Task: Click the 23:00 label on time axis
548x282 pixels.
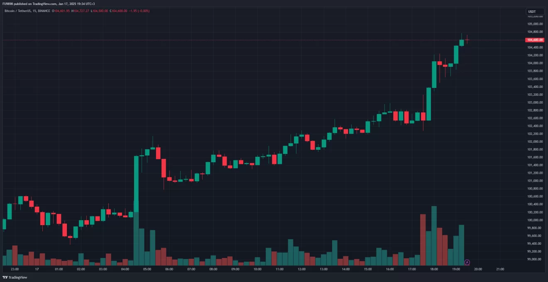Action: pyautogui.click(x=15, y=269)
